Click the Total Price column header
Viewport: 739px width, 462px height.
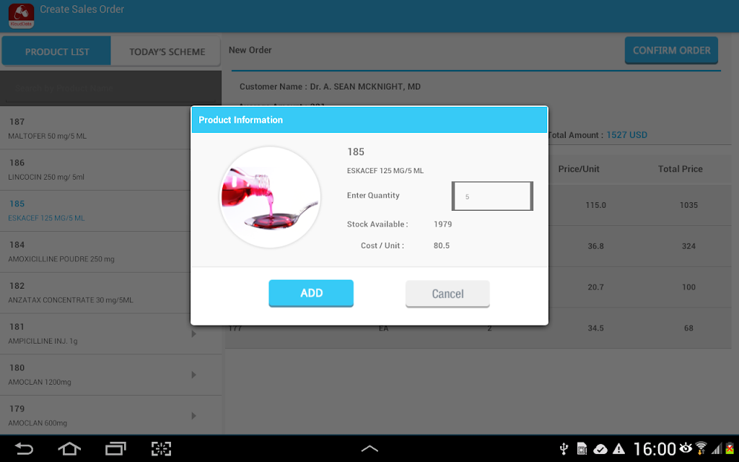tap(680, 169)
